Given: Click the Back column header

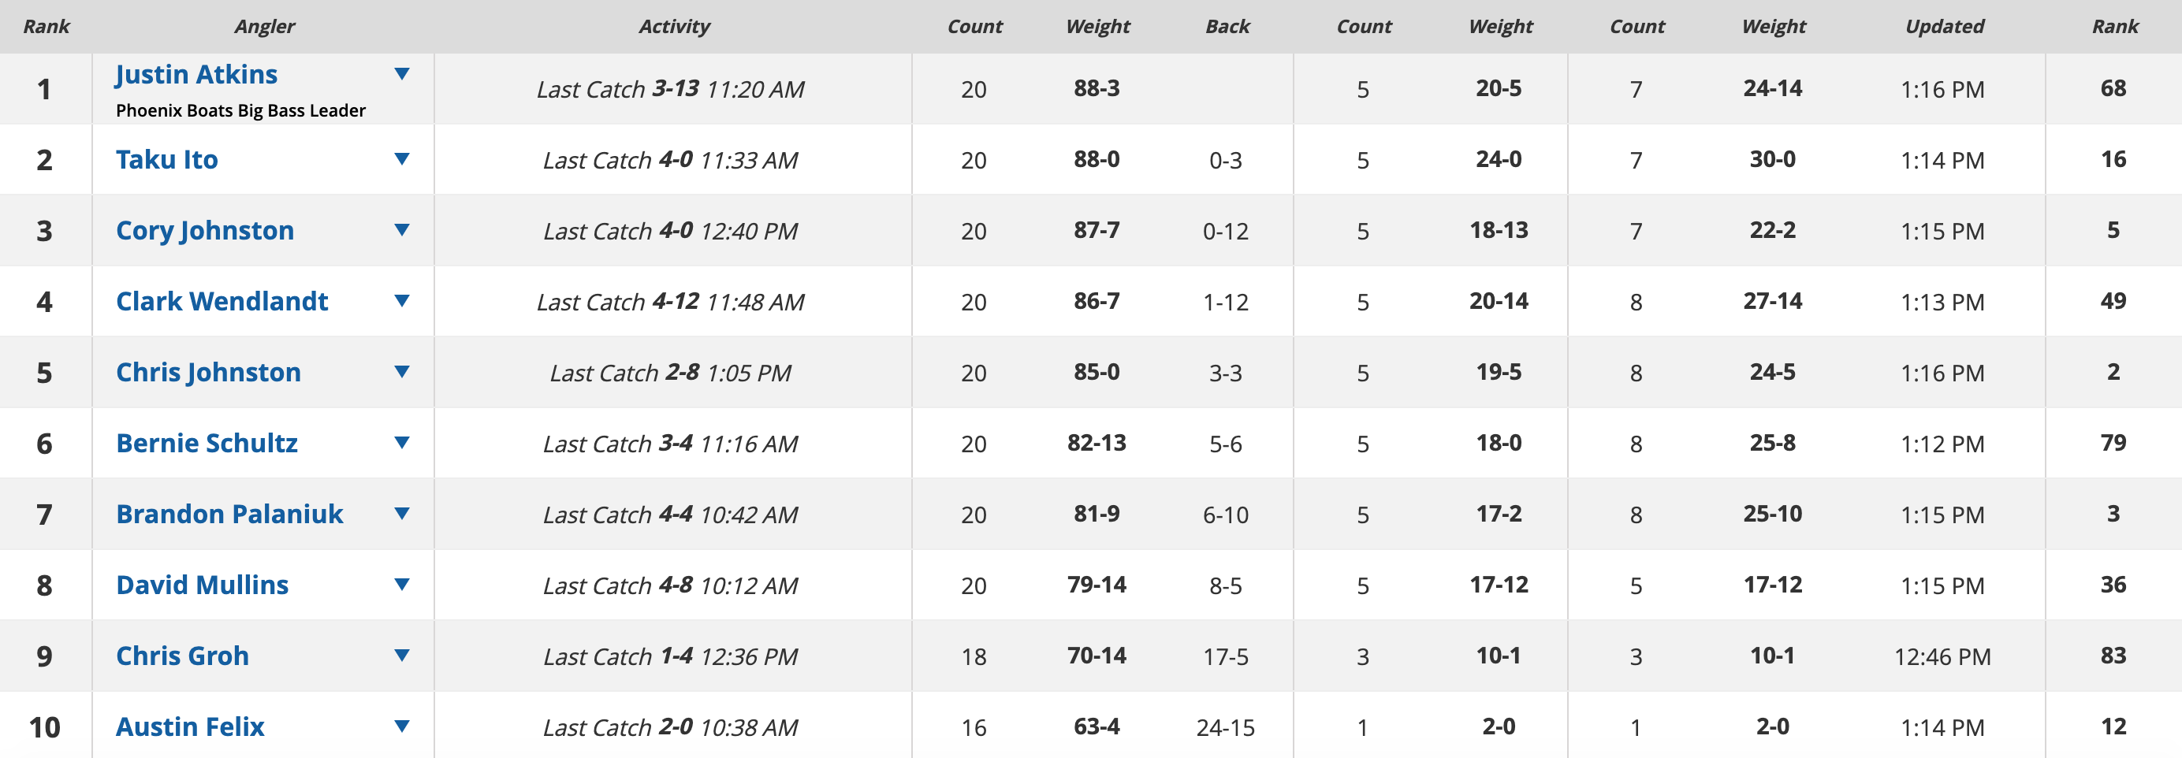Looking at the screenshot, I should [x=1227, y=26].
